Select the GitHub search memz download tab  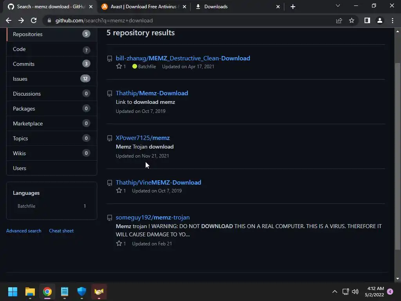click(50, 7)
